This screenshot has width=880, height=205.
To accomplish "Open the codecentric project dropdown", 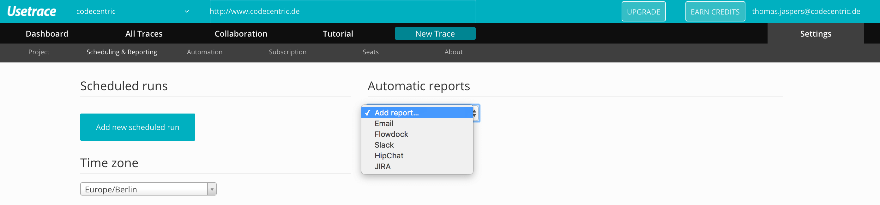I will tap(133, 11).
